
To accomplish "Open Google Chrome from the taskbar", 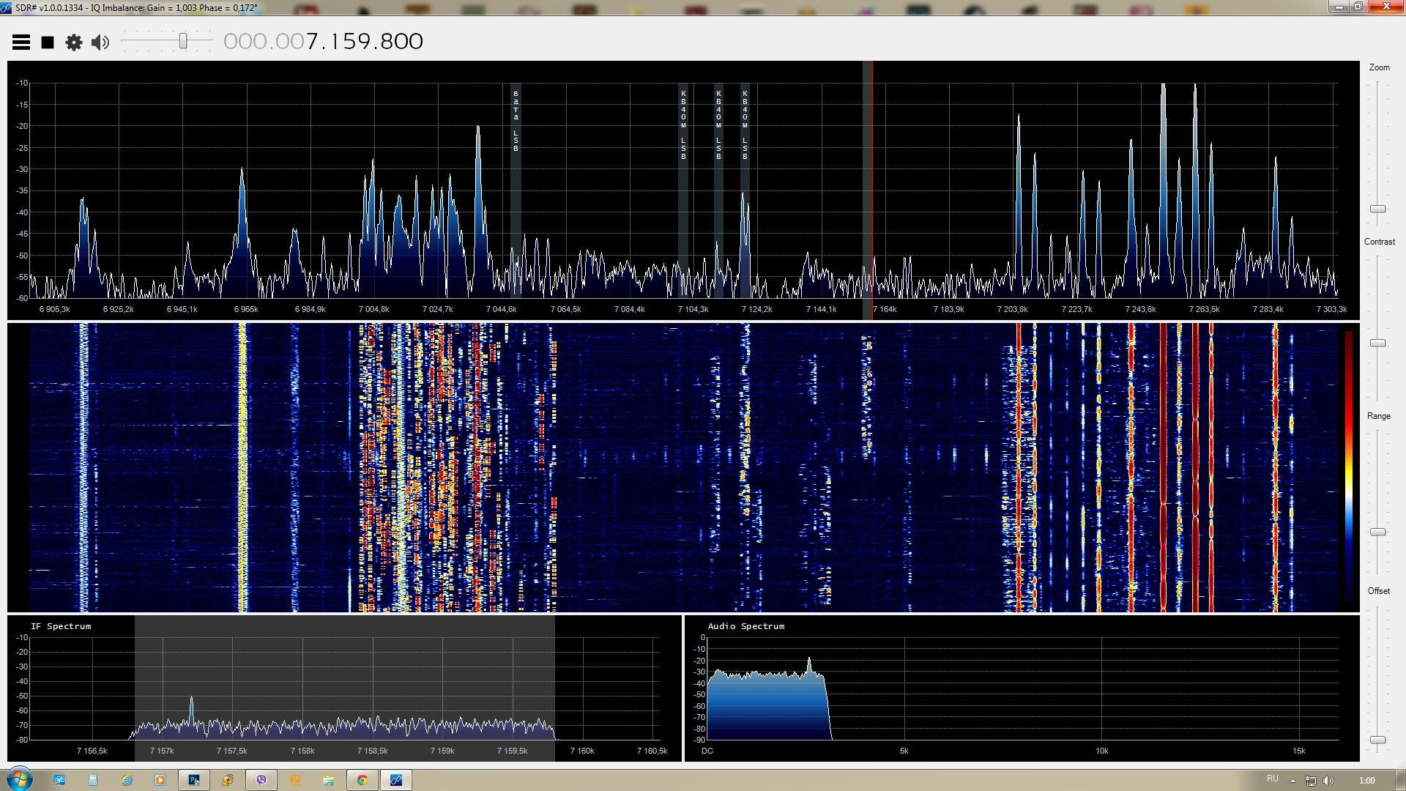I will pos(362,780).
